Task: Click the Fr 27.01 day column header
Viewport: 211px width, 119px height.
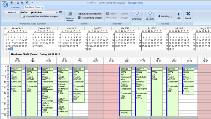Action: pyautogui.click(x=80, y=60)
